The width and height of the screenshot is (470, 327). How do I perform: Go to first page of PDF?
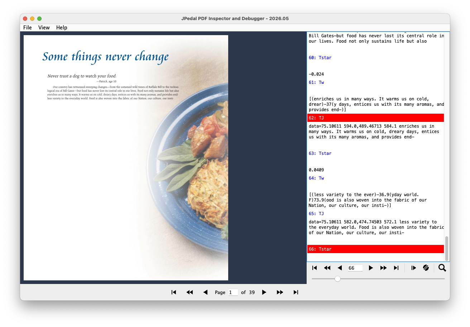pyautogui.click(x=174, y=292)
